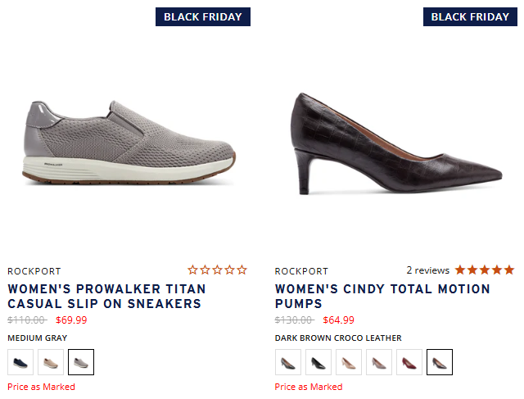Choose the black pump color swatch
This screenshot has height=399, width=524.
coord(318,361)
